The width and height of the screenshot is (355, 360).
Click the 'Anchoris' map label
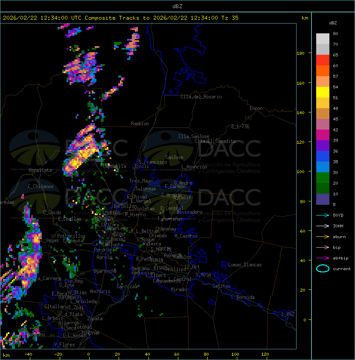point(100,291)
